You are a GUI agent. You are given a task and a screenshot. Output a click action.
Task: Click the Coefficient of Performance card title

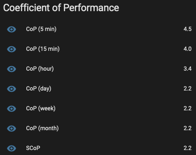pos(61,8)
